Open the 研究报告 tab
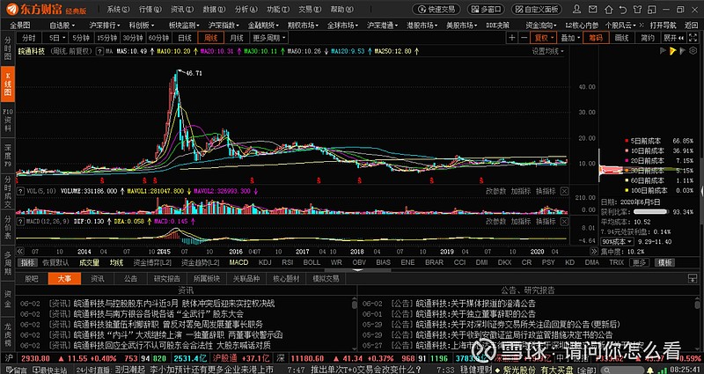Viewport: 704px width, 374px height. click(167, 279)
